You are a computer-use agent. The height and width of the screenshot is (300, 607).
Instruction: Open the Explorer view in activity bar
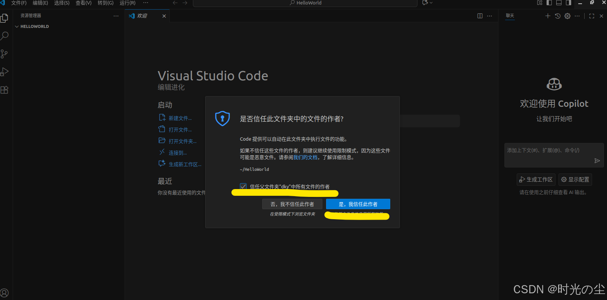tap(4, 18)
